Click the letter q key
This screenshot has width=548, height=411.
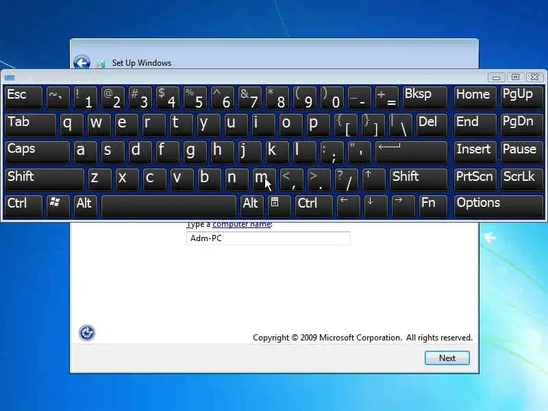71,125
